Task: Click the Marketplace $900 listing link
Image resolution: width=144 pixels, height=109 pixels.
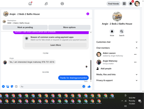Action: pyautogui.click(x=18, y=23)
